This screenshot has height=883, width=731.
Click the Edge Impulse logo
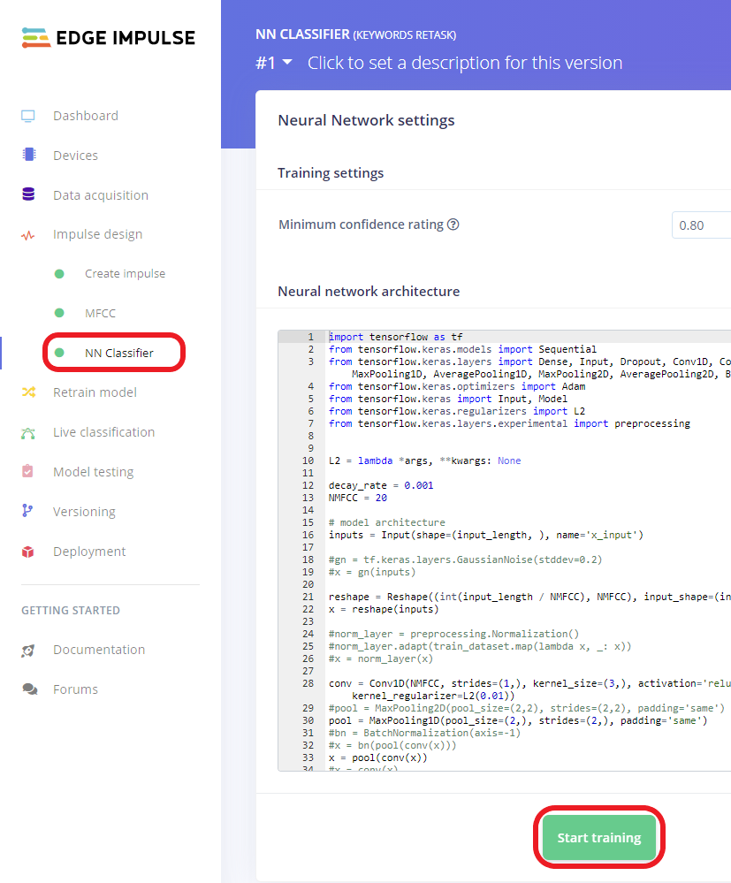(108, 38)
